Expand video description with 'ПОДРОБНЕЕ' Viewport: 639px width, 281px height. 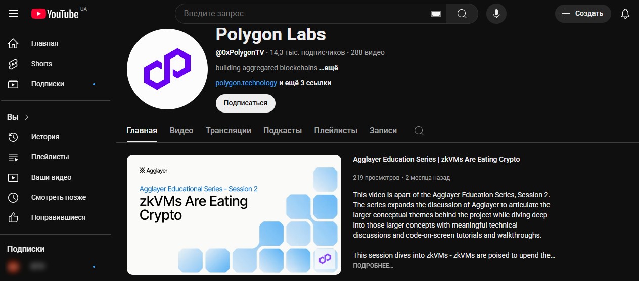tap(373, 265)
